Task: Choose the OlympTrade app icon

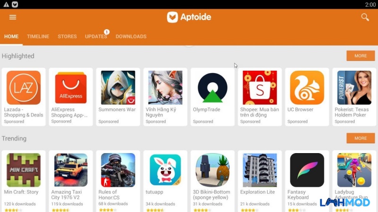Action: pyautogui.click(x=212, y=88)
